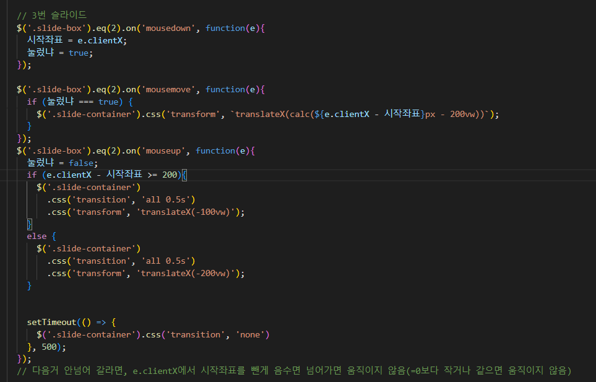Click 'function' keyword on the mousedown line
596x382 pixels.
(x=225, y=28)
